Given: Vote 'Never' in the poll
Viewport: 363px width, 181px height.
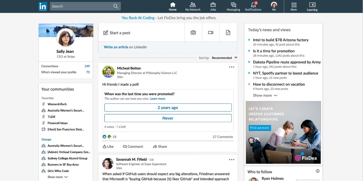Looking at the screenshot, I should coord(168,118).
